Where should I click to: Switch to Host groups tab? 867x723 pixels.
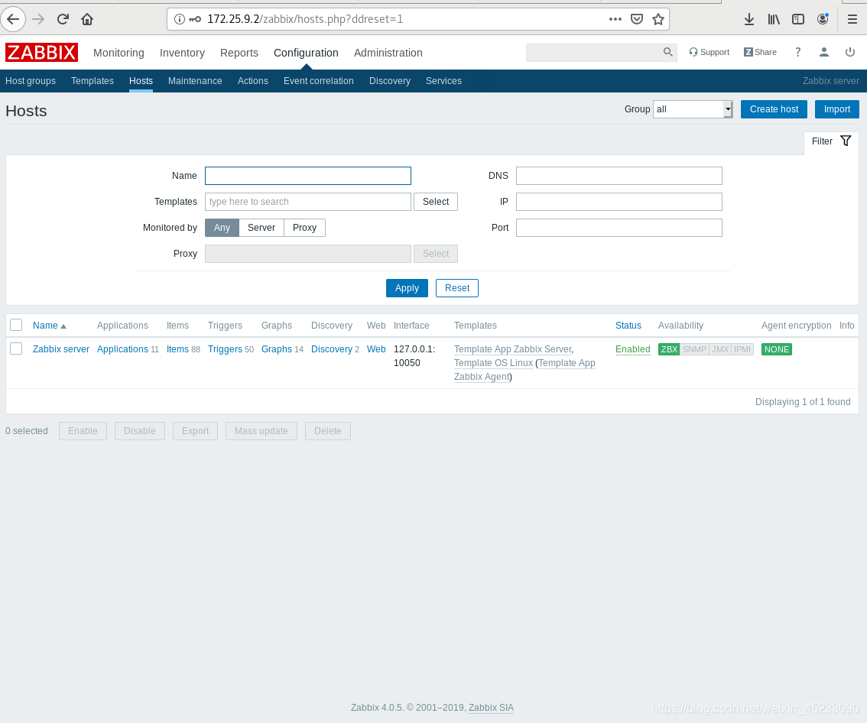click(31, 81)
